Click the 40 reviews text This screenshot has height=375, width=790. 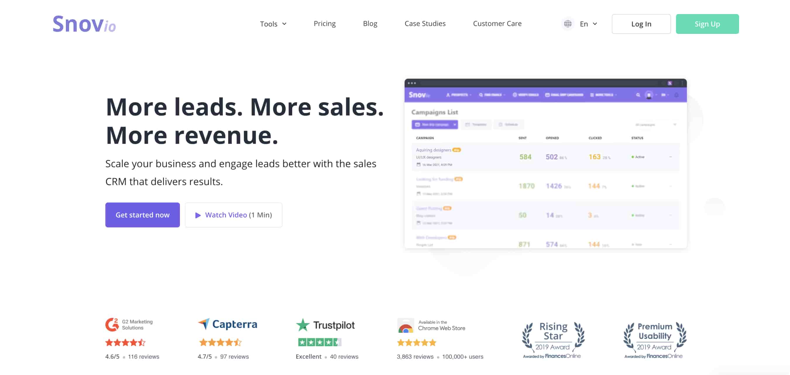[x=344, y=357]
